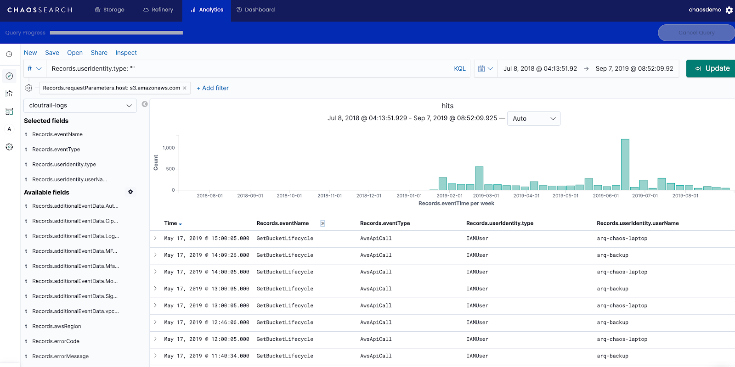Click the 'A' icon in left sidebar
735x367 pixels.
9,129
